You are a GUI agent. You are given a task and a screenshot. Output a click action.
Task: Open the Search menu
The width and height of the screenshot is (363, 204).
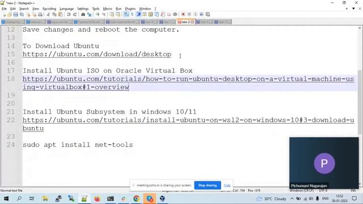pyautogui.click(x=24, y=8)
